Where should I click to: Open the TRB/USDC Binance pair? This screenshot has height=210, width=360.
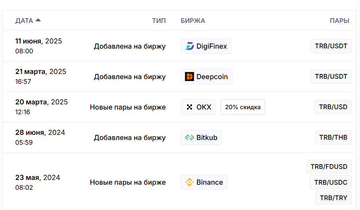(331, 182)
